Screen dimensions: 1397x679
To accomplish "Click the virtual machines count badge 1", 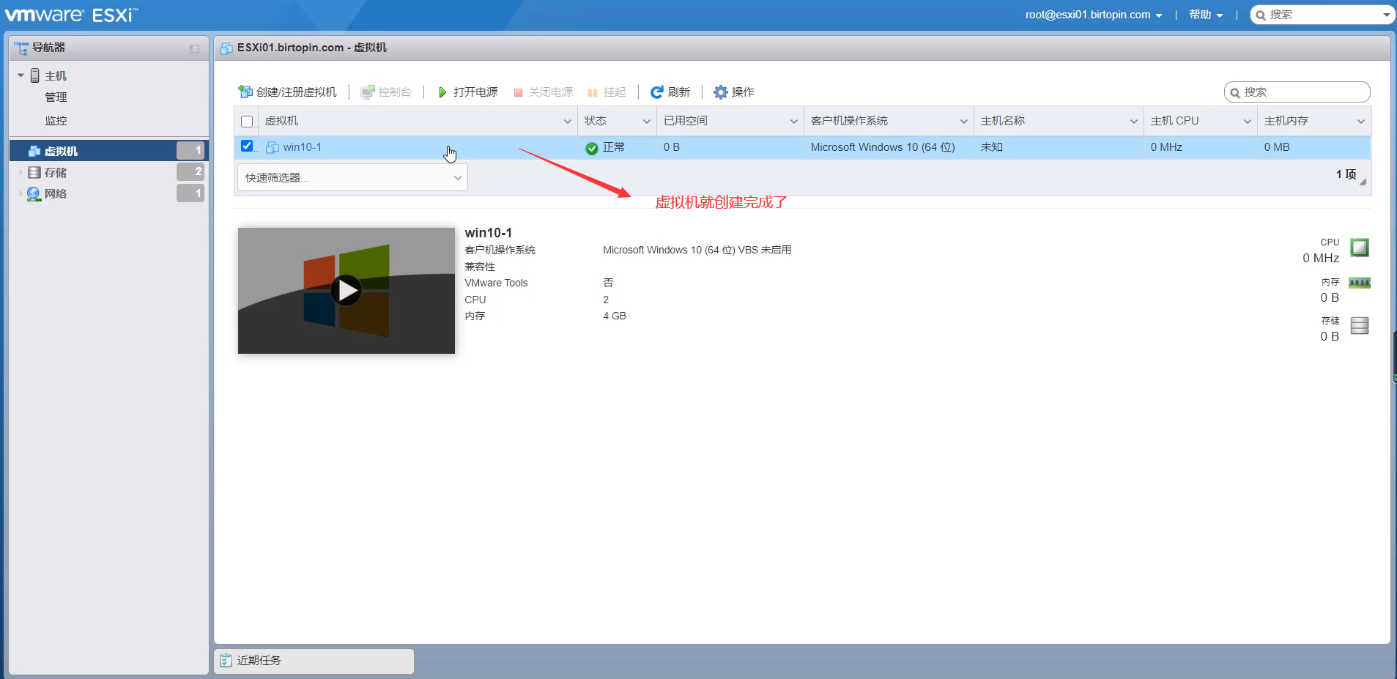I will (x=190, y=150).
